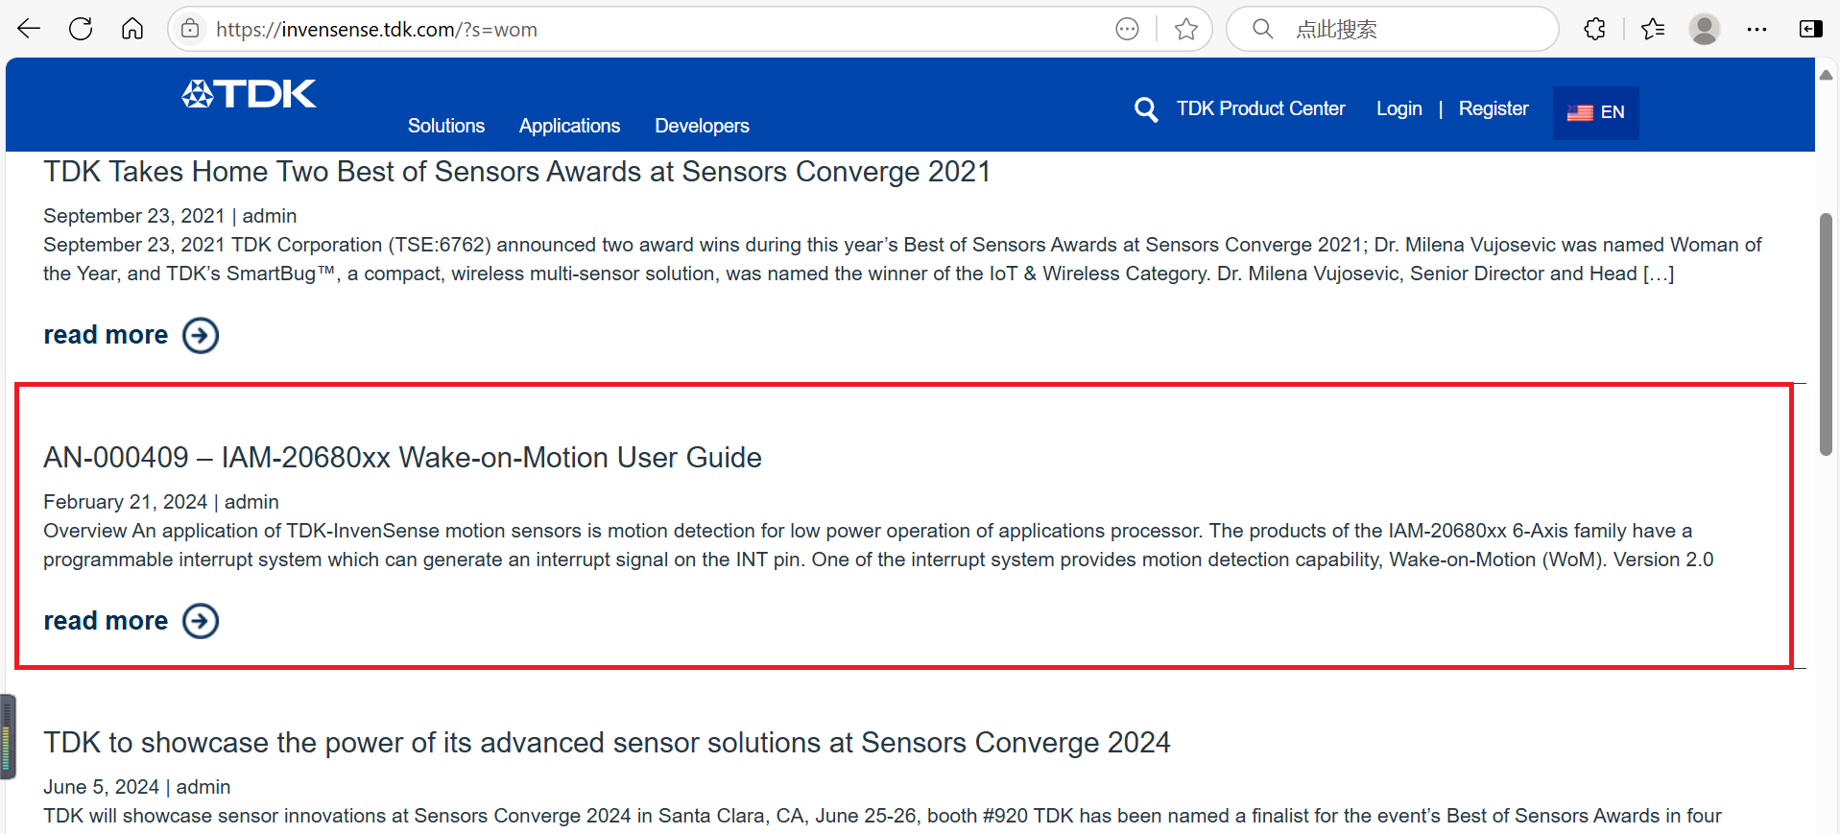
Task: Click the Login link
Action: pyautogui.click(x=1398, y=108)
